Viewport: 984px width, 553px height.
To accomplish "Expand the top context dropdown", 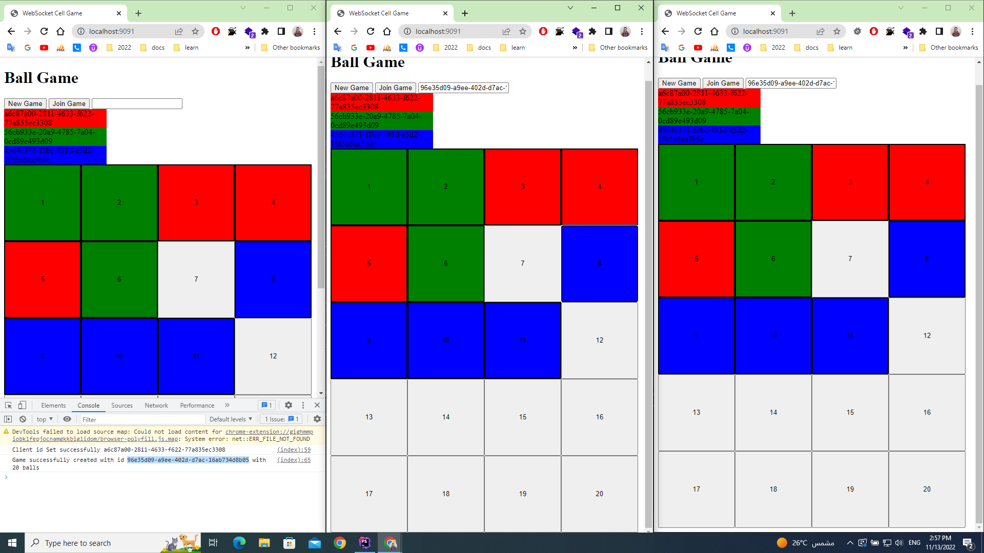I will (45, 419).
